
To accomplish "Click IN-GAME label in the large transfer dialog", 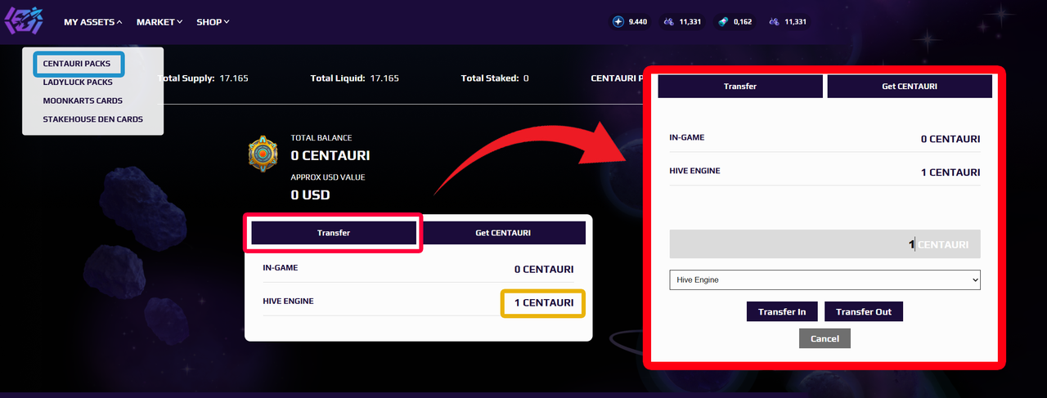I will (687, 137).
